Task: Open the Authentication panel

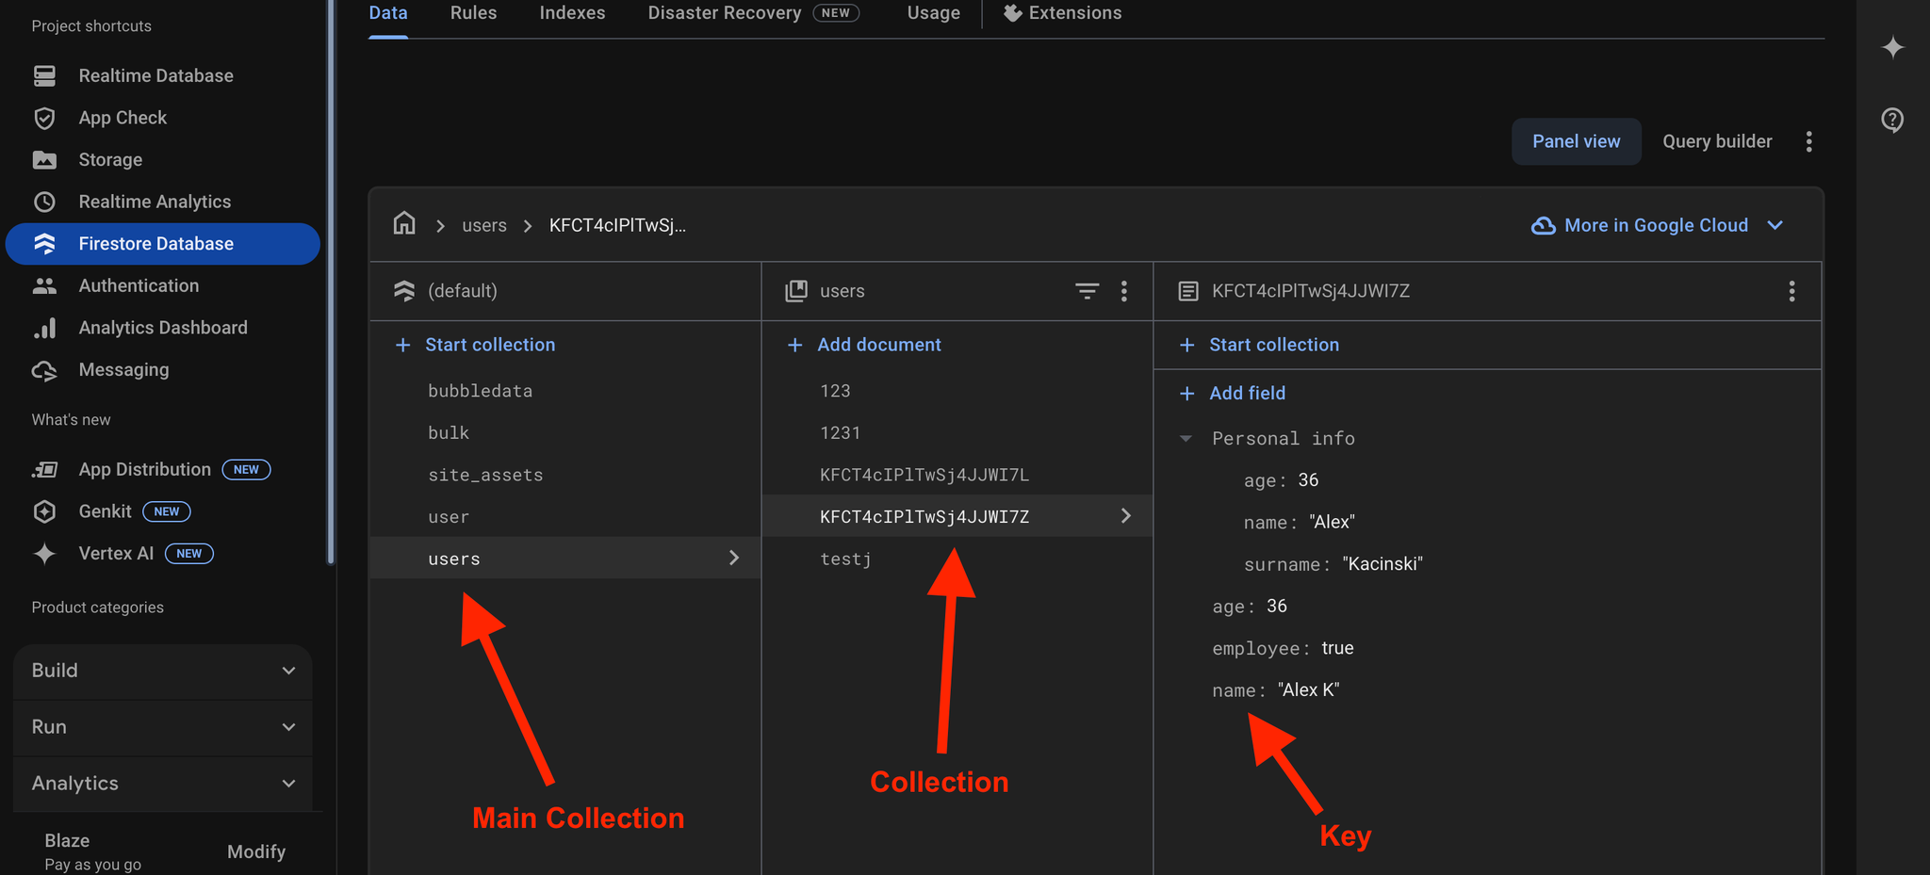Action: (139, 285)
